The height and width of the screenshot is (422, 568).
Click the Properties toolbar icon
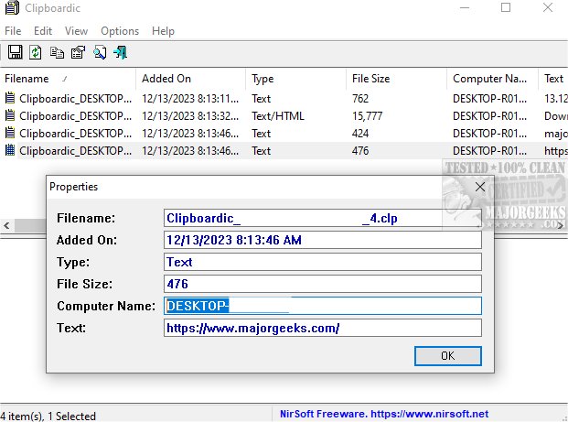pyautogui.click(x=78, y=52)
